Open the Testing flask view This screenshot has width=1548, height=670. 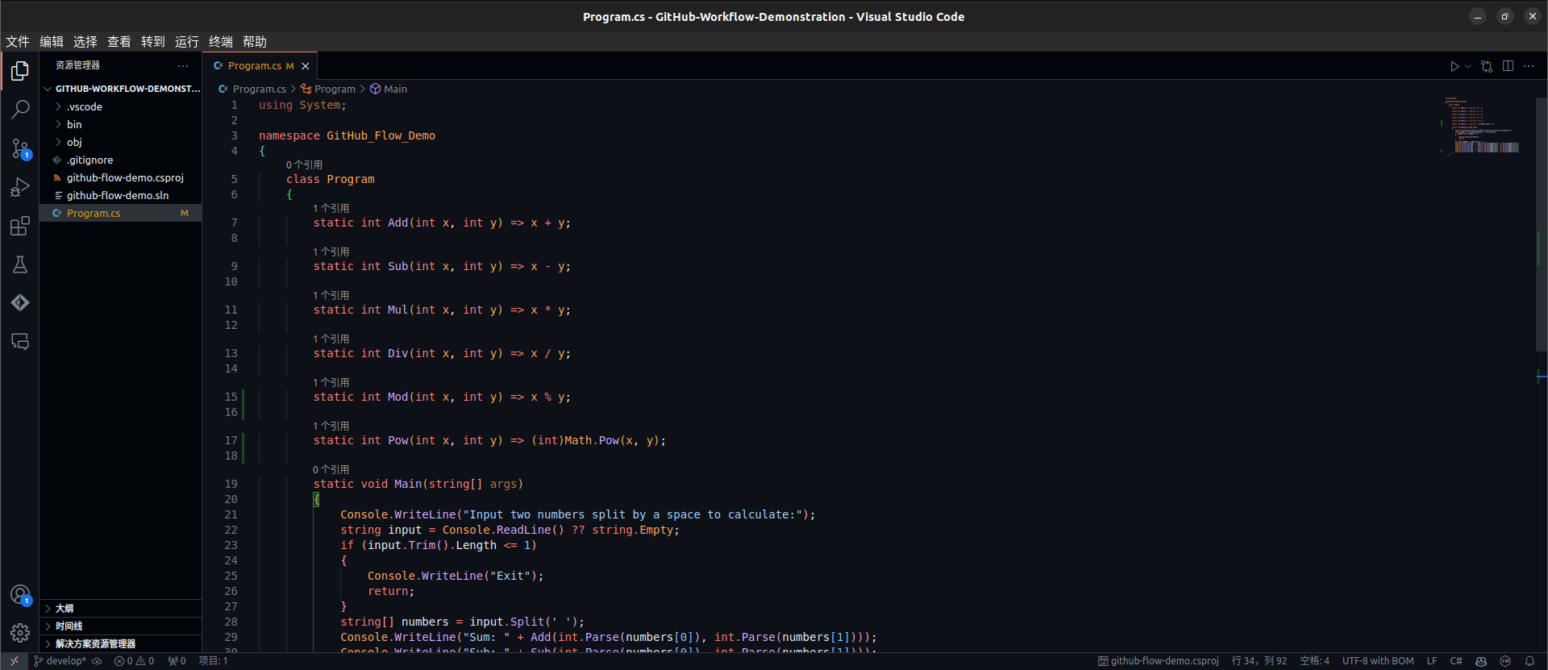(20, 264)
